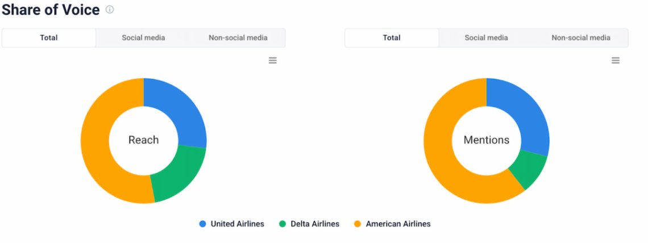
Task: Toggle American Airlines in the chart legend
Action: pyautogui.click(x=392, y=224)
